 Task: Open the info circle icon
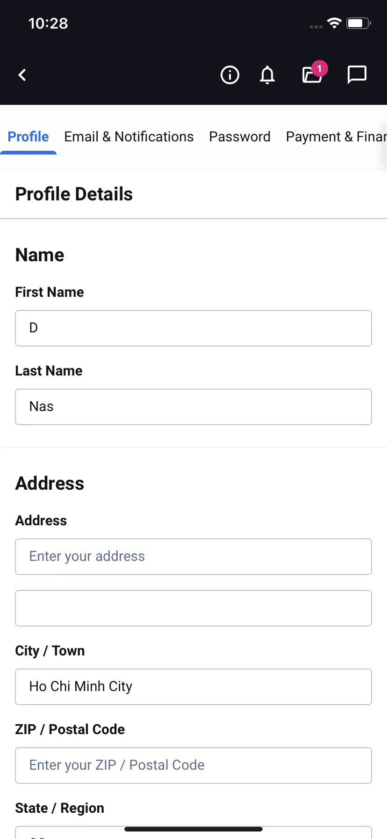pyautogui.click(x=229, y=75)
